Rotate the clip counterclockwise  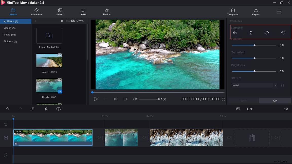(x=283, y=33)
